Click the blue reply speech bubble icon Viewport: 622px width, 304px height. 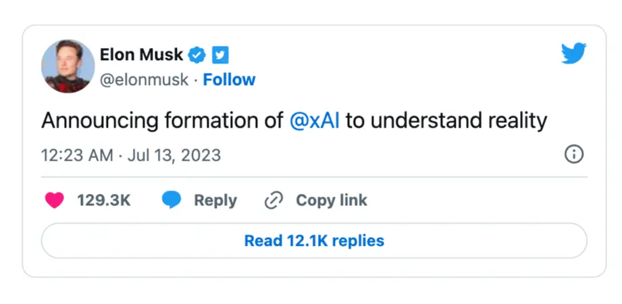coord(172,200)
